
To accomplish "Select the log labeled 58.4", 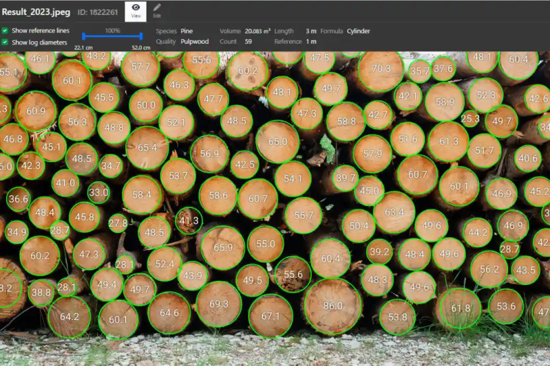I will click(142, 195).
